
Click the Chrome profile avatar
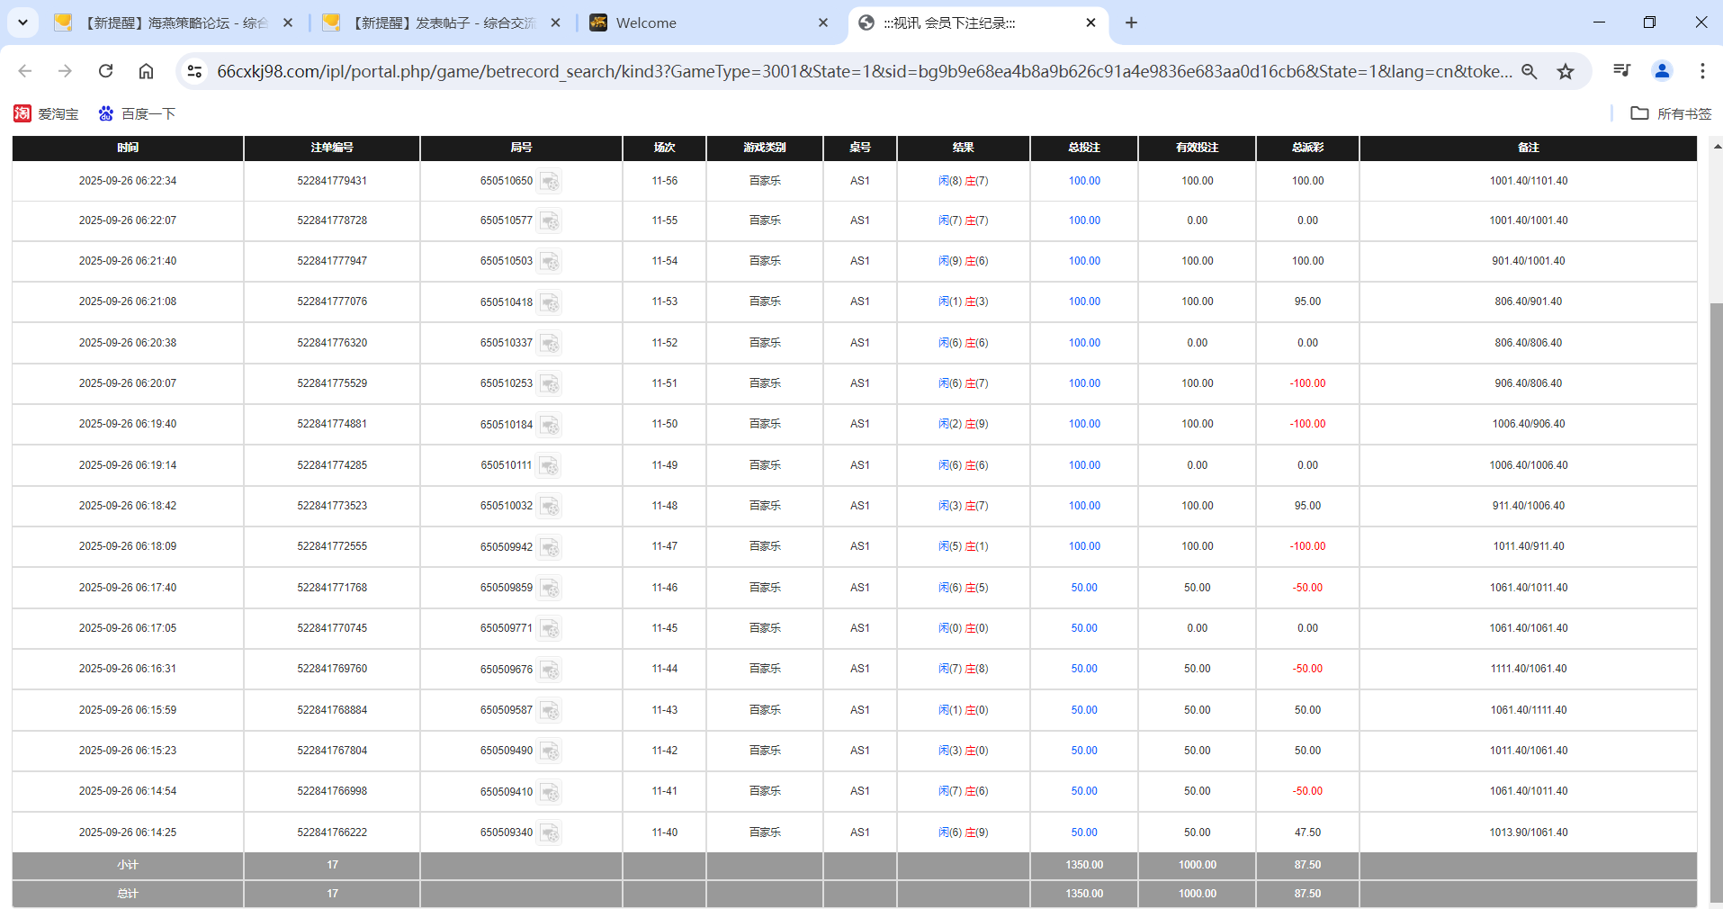[1662, 71]
